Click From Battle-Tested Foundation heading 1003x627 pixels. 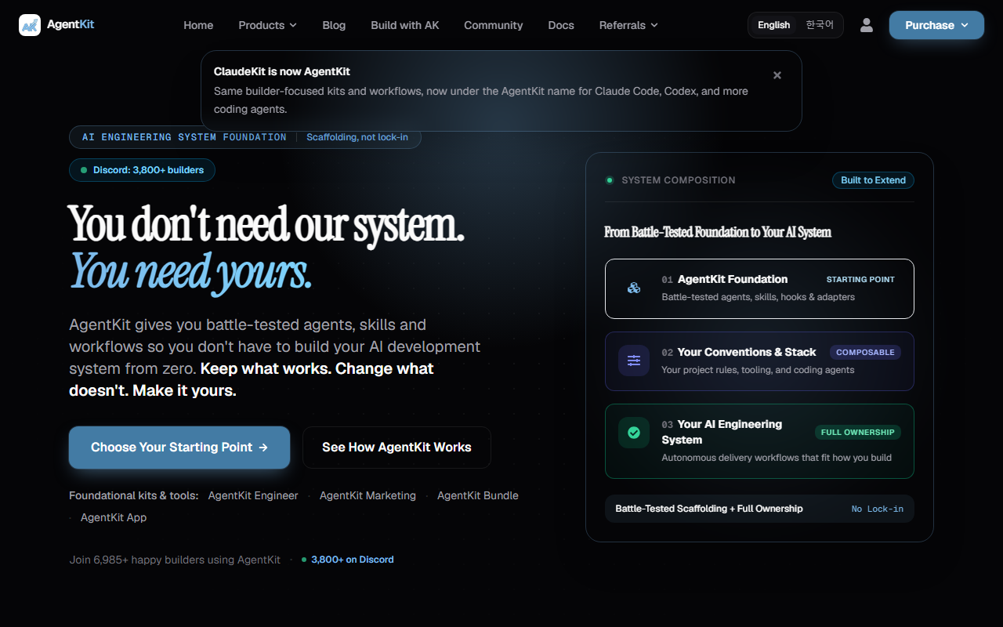coord(718,232)
